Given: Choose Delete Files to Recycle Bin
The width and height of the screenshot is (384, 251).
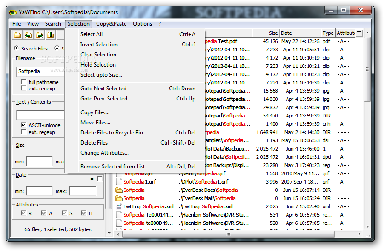Looking at the screenshot, I should [x=135, y=133].
